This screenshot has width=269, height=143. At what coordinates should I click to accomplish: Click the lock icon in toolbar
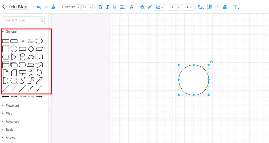pos(225,7)
